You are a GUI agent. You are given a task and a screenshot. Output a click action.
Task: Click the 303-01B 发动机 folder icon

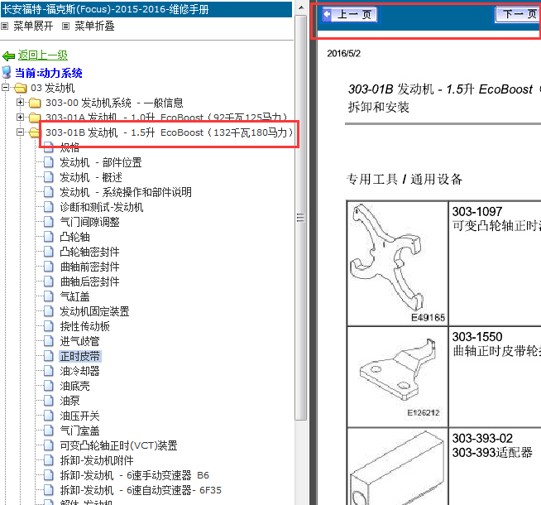[x=35, y=132]
